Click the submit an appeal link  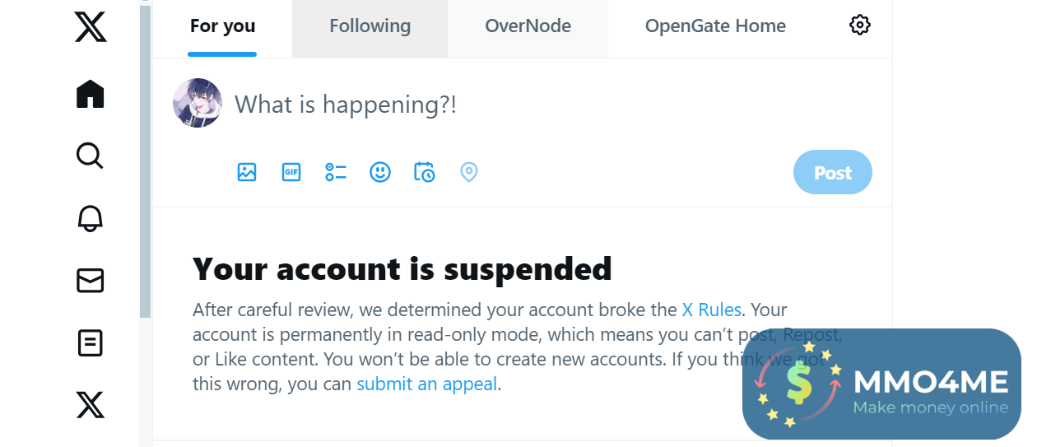tap(426, 384)
